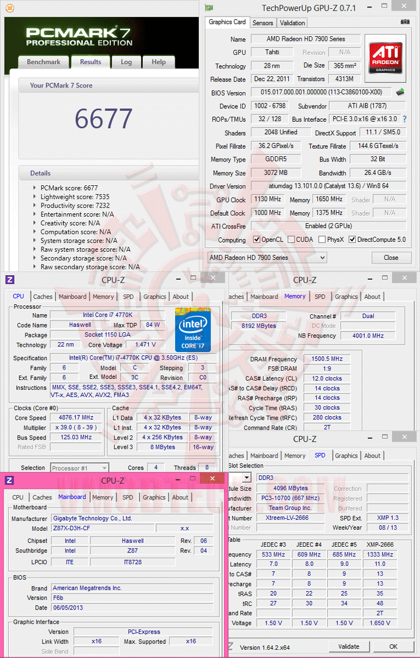Click the DRAM Frequency 1500.5 MHz value
The image size is (420, 658).
(327, 359)
